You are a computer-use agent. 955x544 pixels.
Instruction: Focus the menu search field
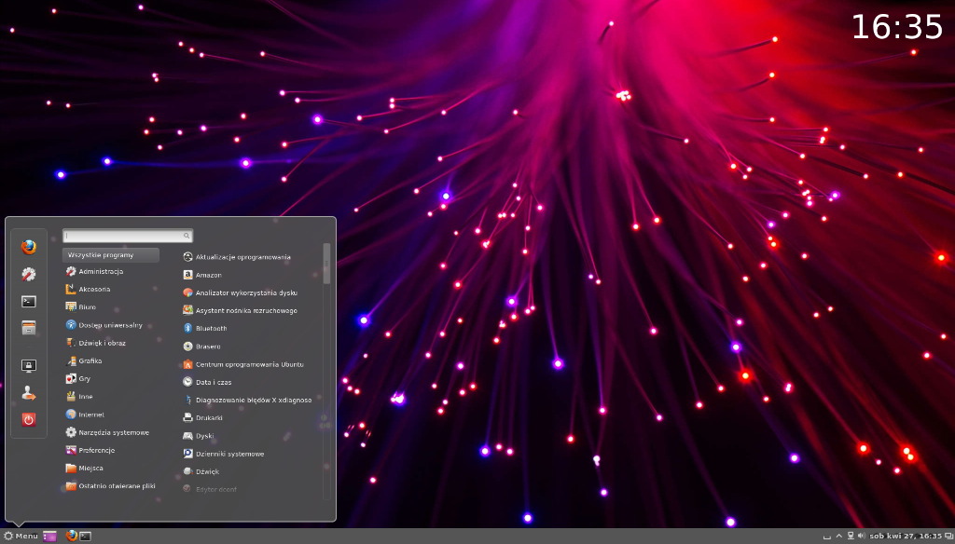[x=128, y=236]
